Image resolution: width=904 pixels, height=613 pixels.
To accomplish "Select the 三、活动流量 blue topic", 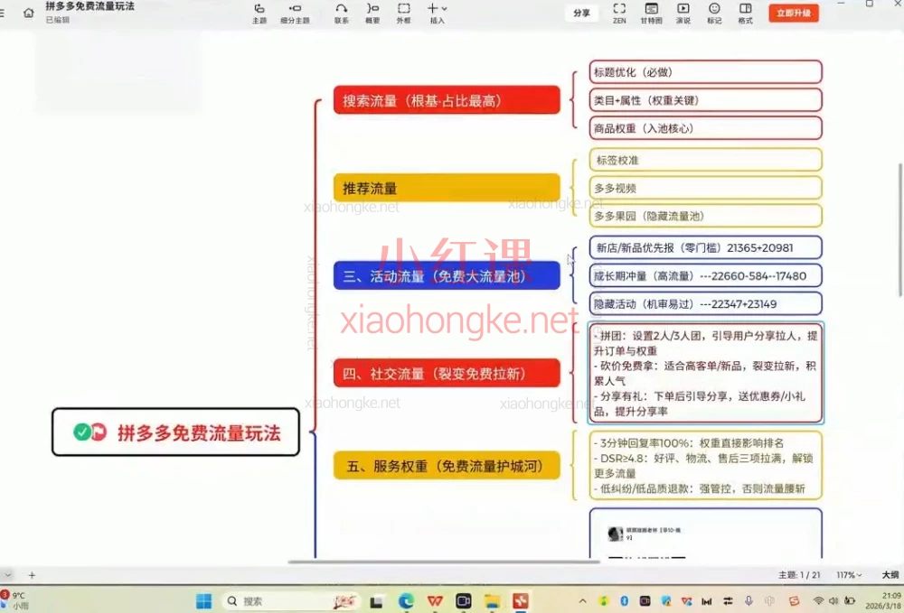I will (447, 275).
